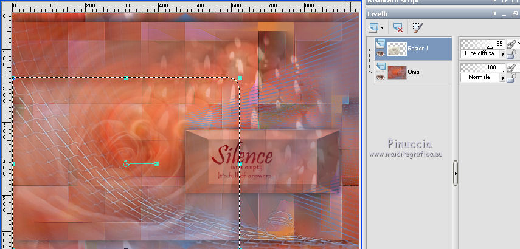Click the selection top-right corner handle
520x249 pixels.
pyautogui.click(x=240, y=78)
